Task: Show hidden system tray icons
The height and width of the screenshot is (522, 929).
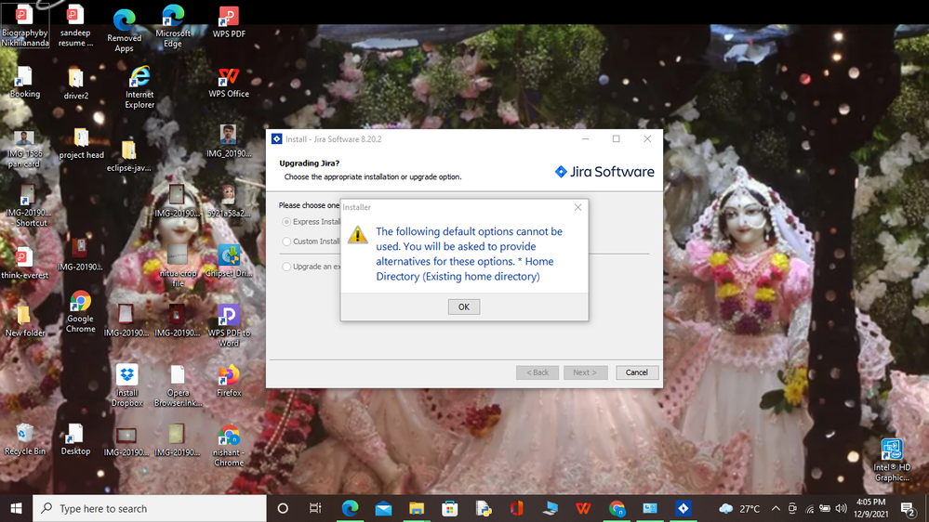Action: coord(776,508)
